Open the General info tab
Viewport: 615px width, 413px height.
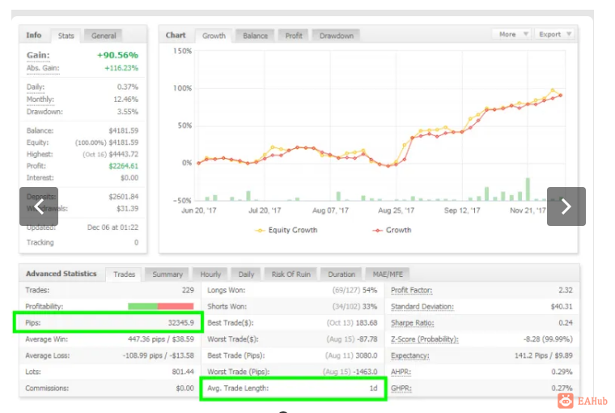pos(103,36)
